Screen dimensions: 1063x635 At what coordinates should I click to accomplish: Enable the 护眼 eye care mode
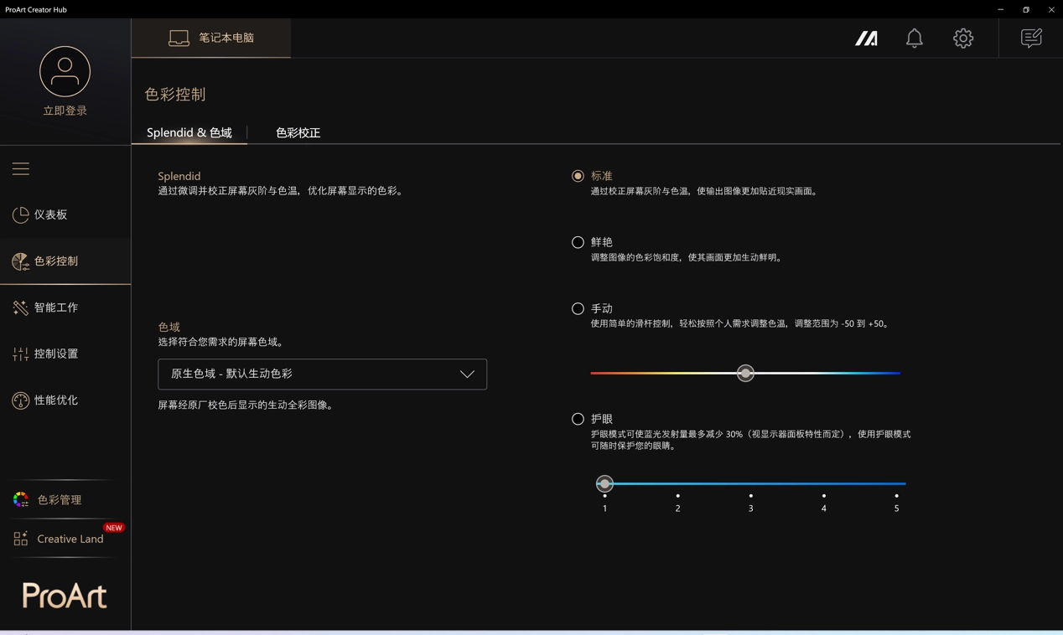coord(578,419)
